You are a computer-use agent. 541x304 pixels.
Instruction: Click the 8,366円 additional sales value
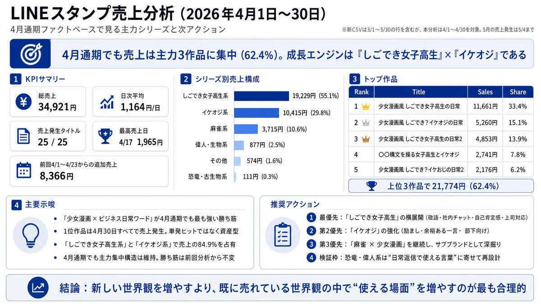56,177
